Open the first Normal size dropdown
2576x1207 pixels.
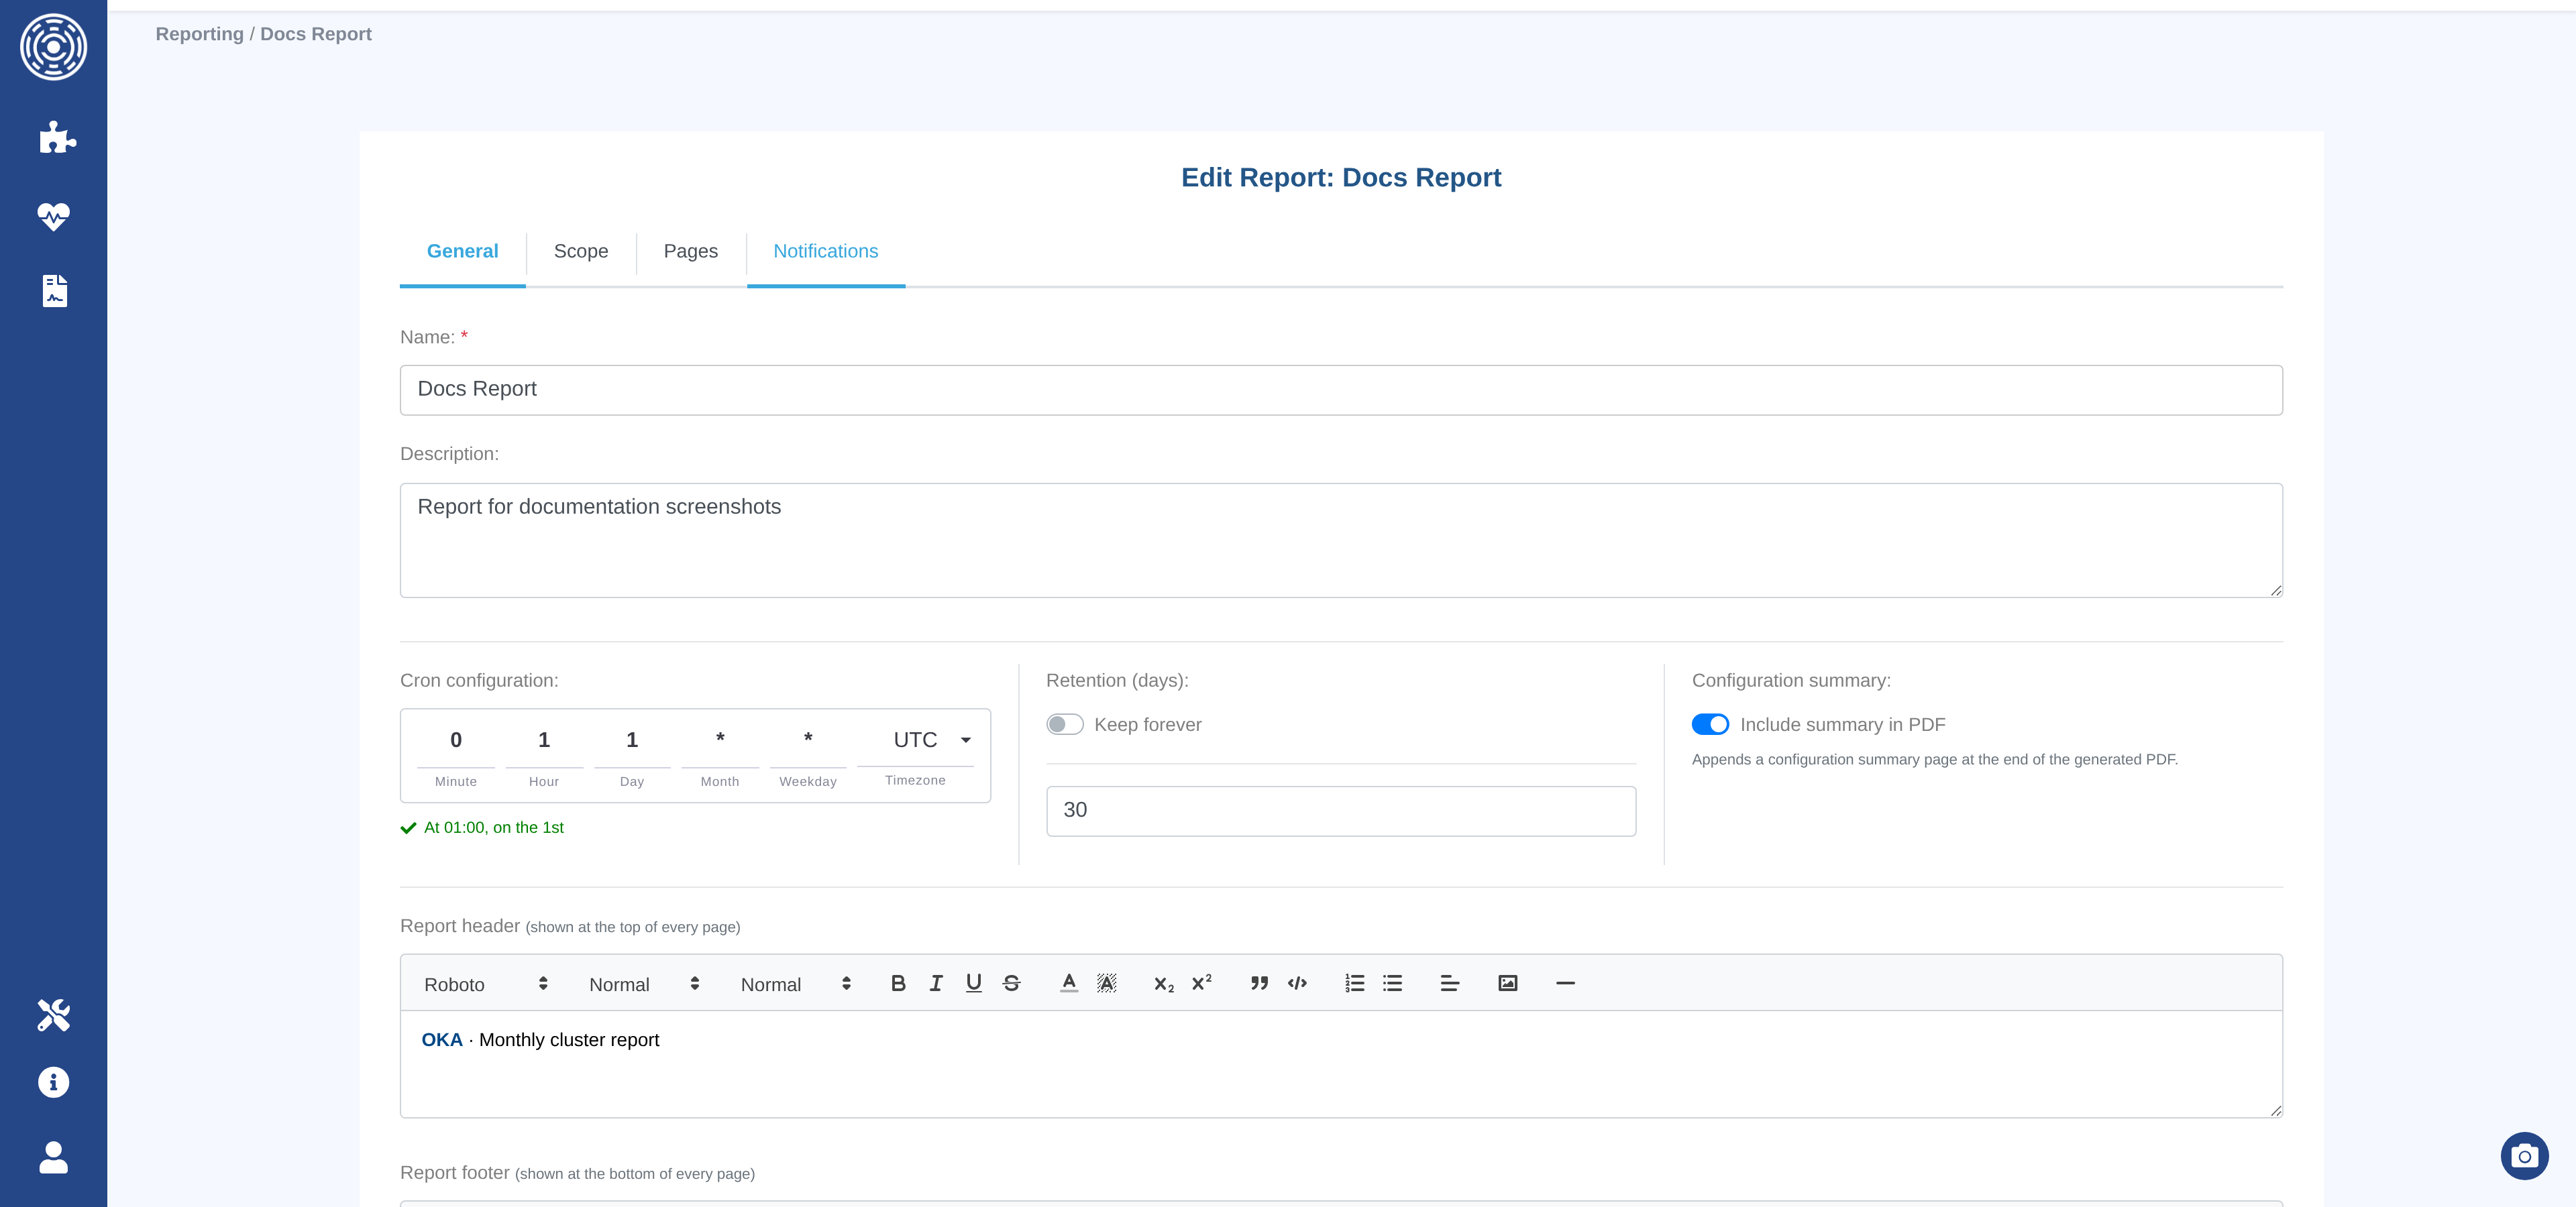(644, 984)
